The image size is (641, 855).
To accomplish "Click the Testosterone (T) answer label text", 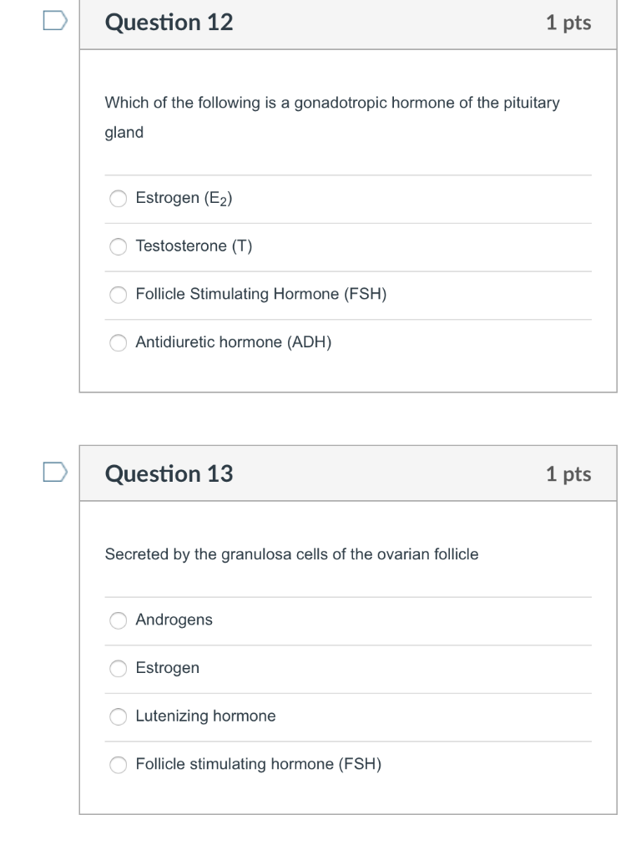I will coord(194,246).
